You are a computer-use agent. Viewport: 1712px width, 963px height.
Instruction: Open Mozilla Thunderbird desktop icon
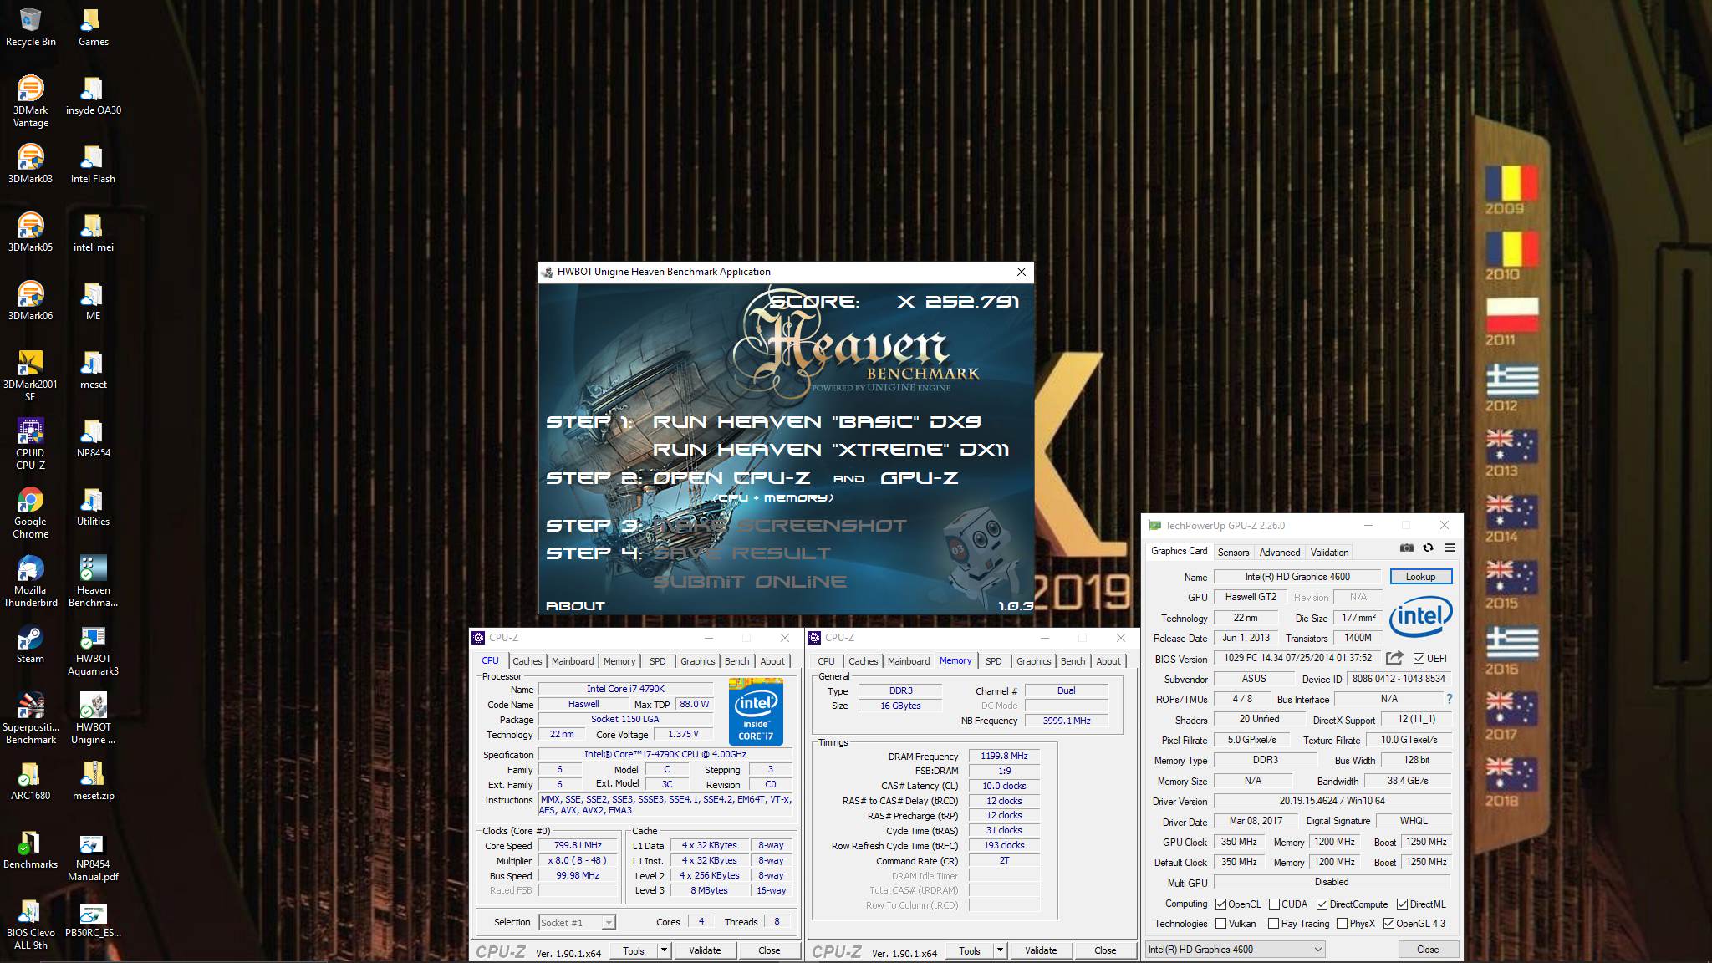31,580
